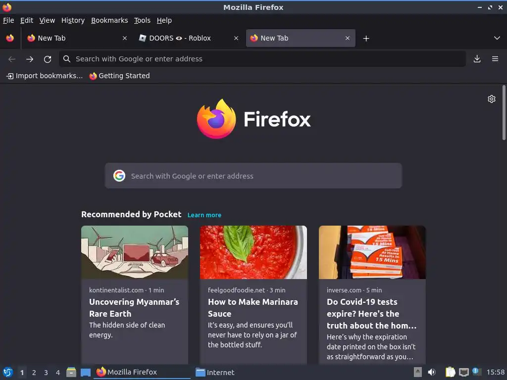Open the View menu
The image size is (507, 380).
pos(47,20)
